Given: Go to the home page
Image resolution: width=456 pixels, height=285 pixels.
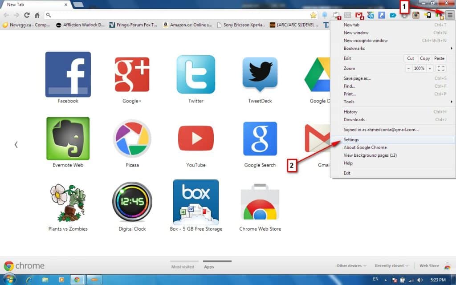Looking at the screenshot, I should [x=37, y=15].
